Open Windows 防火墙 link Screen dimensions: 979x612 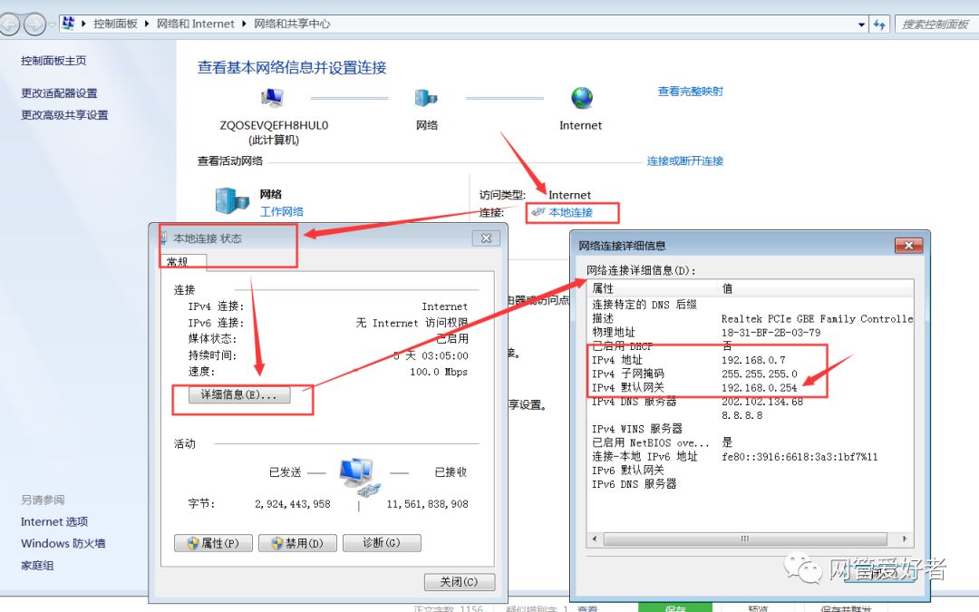[63, 543]
